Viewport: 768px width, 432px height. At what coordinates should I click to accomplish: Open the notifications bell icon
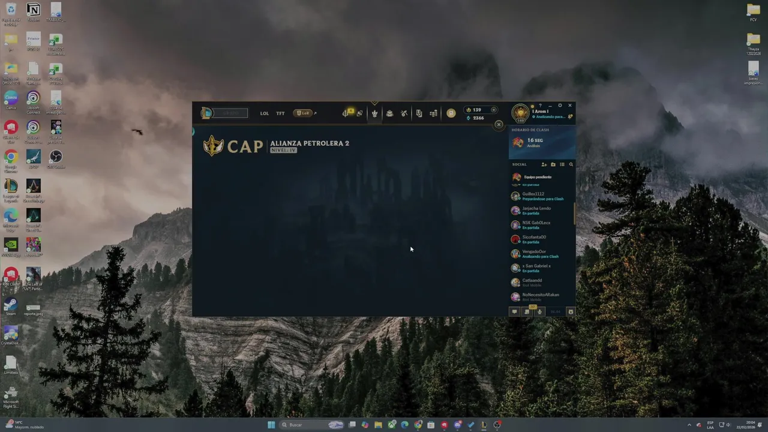[x=570, y=116]
